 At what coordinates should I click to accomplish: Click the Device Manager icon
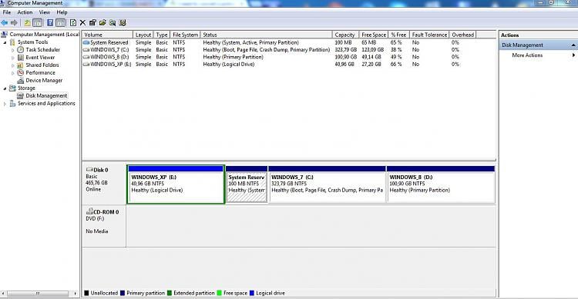[21, 81]
